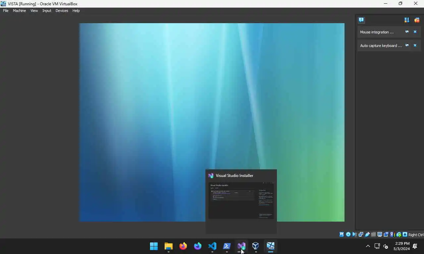Minimize the VirtualBox VM window
The image size is (424, 254).
[386, 4]
